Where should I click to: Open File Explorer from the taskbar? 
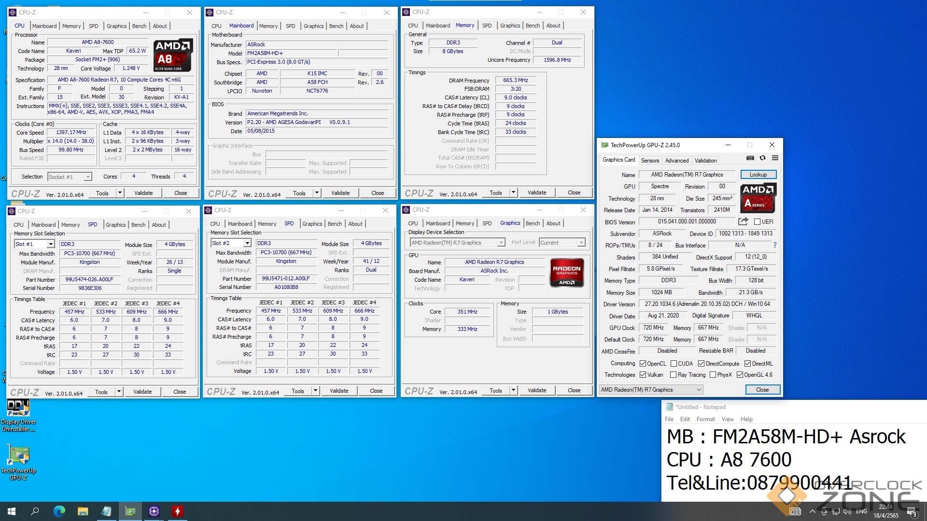coord(83,511)
